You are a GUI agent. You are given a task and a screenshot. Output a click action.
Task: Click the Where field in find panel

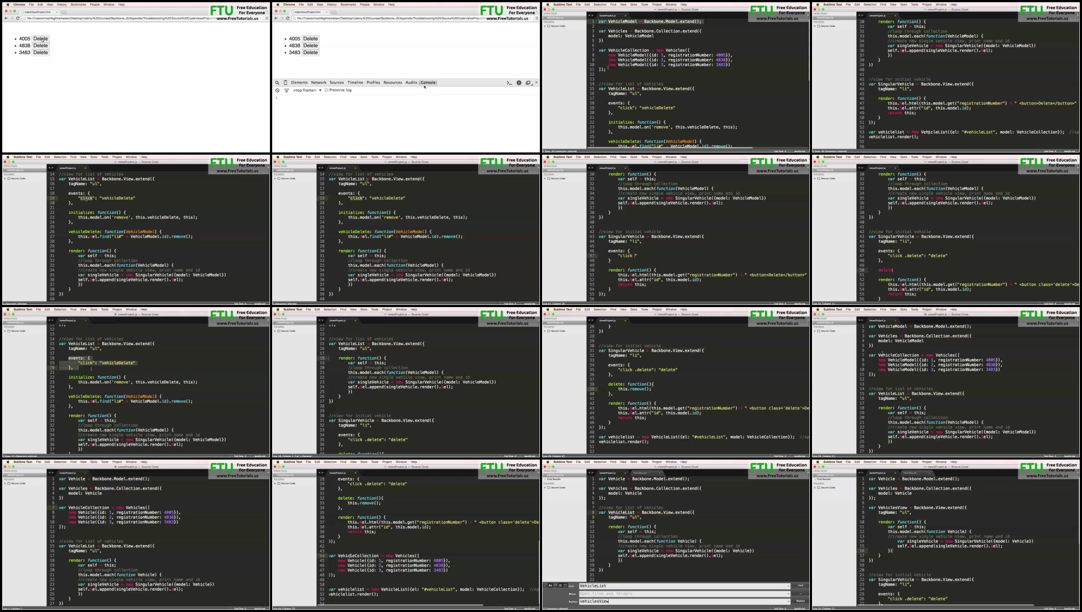point(684,594)
